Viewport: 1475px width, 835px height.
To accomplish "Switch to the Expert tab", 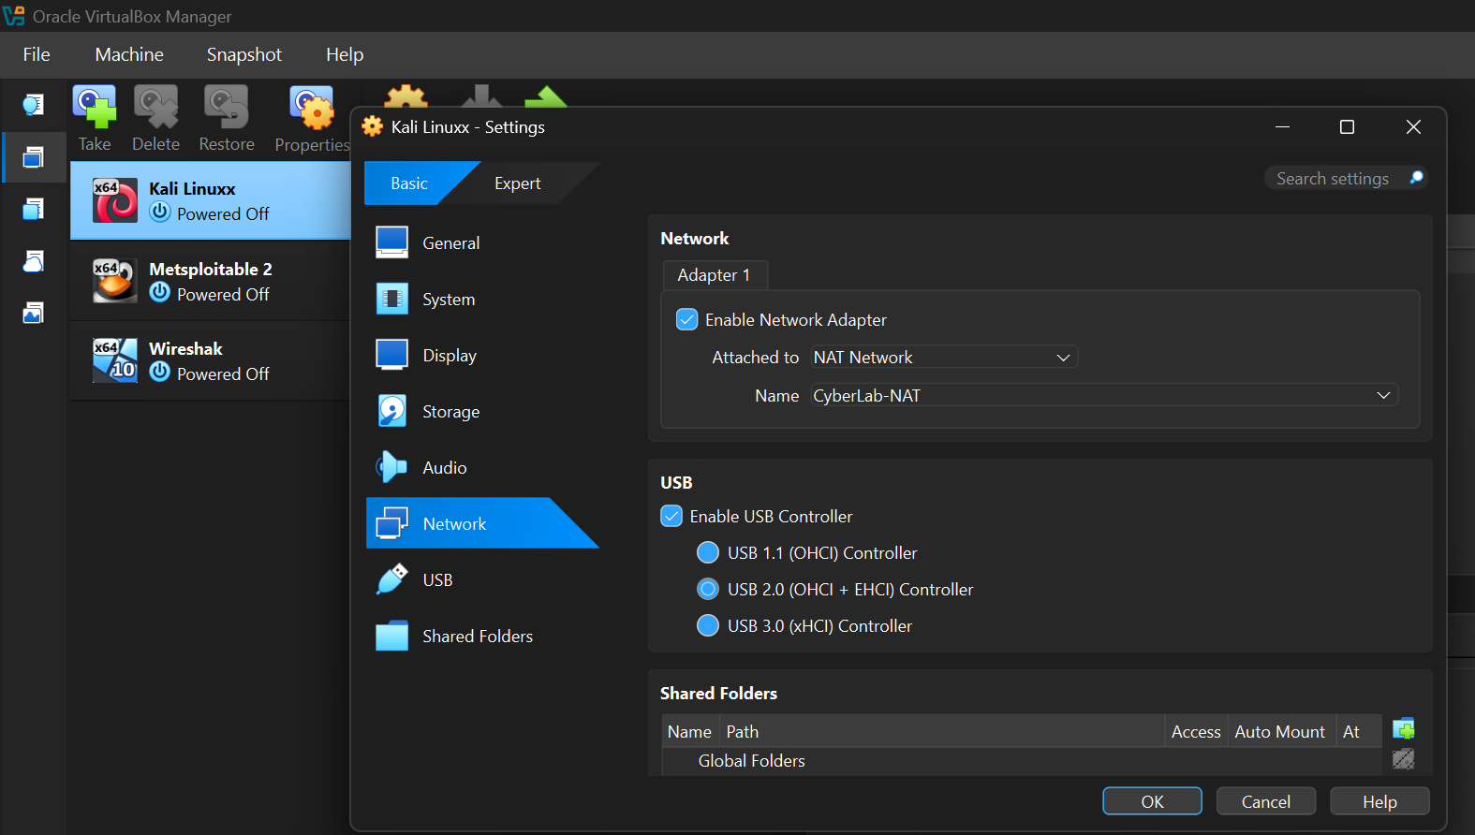I will (518, 183).
